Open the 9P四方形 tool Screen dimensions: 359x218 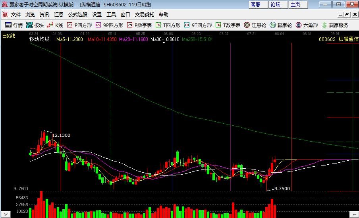pos(110,25)
